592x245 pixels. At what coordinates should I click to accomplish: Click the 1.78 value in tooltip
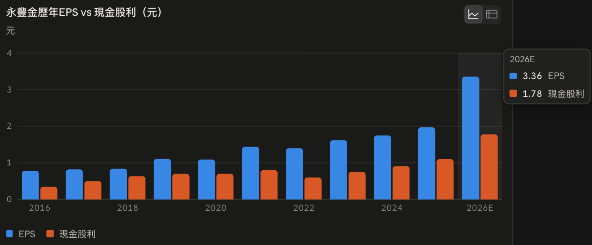tap(533, 94)
